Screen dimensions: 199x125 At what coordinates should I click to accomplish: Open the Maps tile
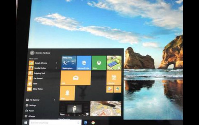click(67, 93)
